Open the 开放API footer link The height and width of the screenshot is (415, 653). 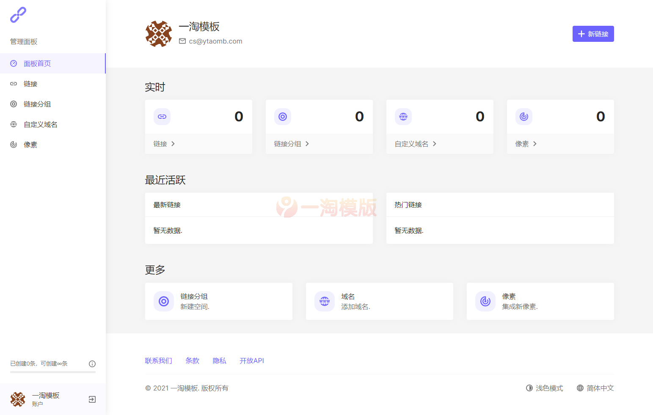(x=251, y=360)
